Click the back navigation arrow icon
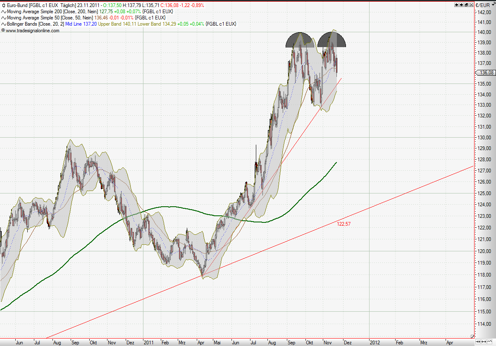 (456, 5)
